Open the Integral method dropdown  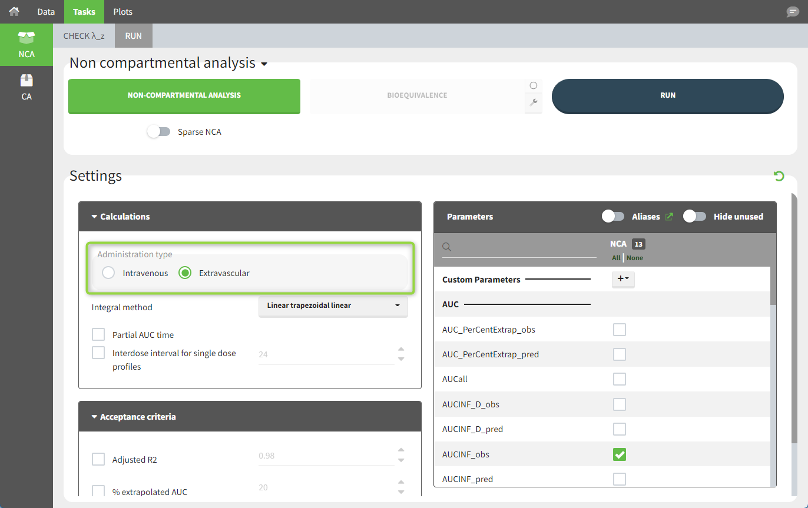point(333,306)
